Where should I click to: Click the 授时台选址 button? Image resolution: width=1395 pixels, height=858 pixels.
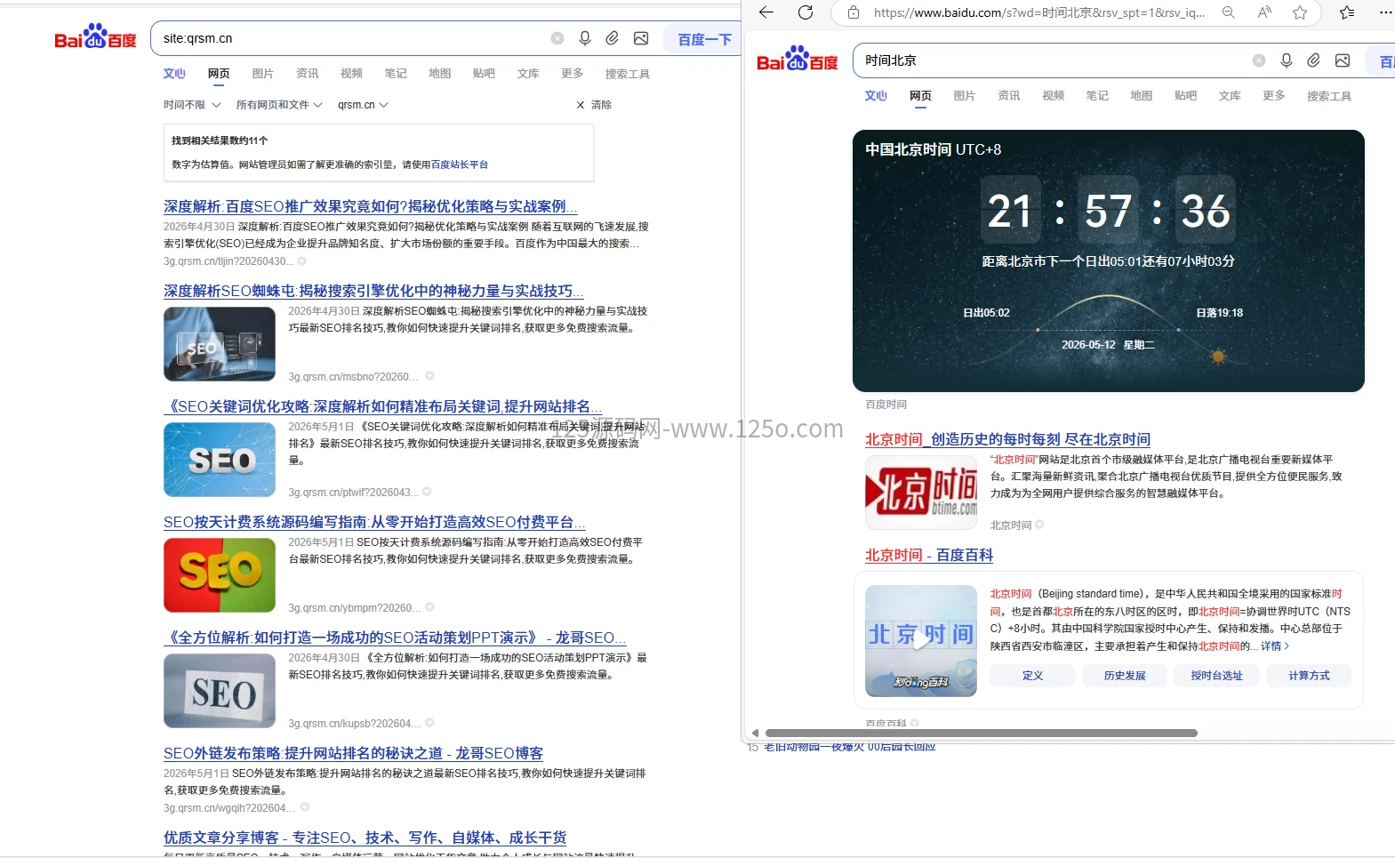click(x=1217, y=676)
